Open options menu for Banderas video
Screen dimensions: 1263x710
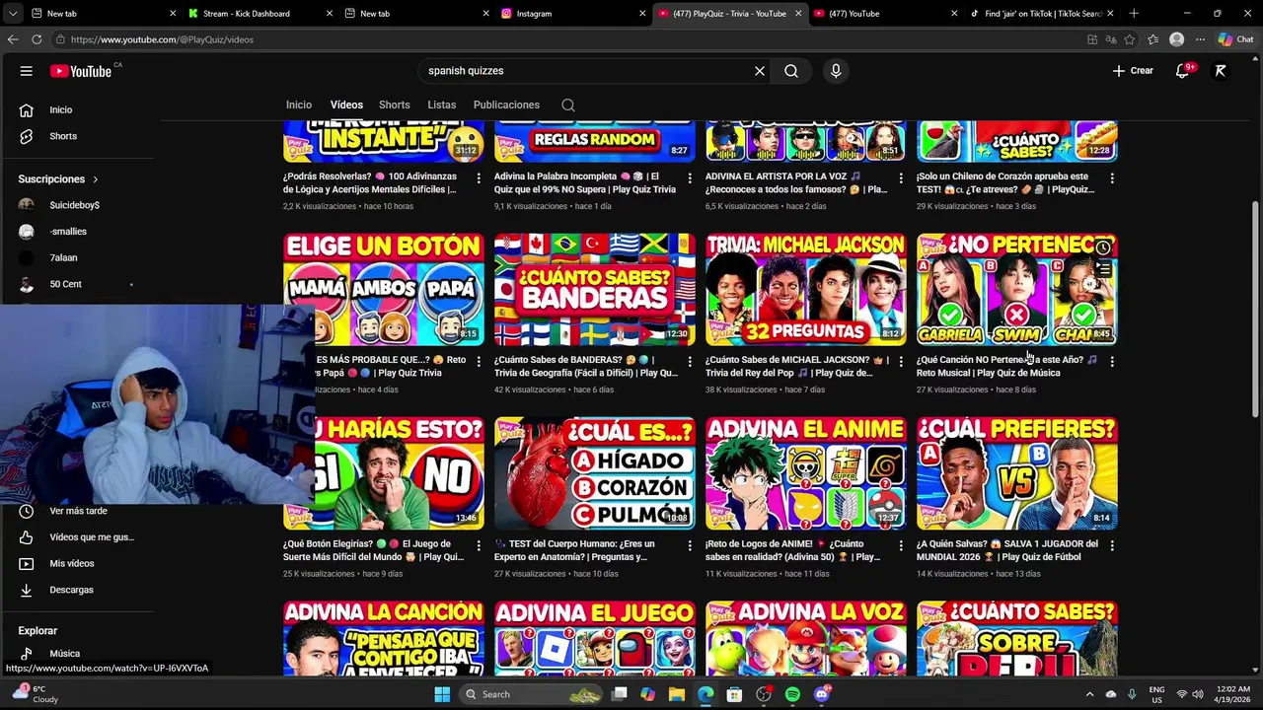click(x=690, y=362)
